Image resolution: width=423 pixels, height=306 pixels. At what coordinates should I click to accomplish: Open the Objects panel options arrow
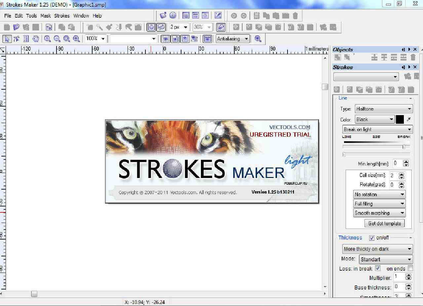pos(409,50)
